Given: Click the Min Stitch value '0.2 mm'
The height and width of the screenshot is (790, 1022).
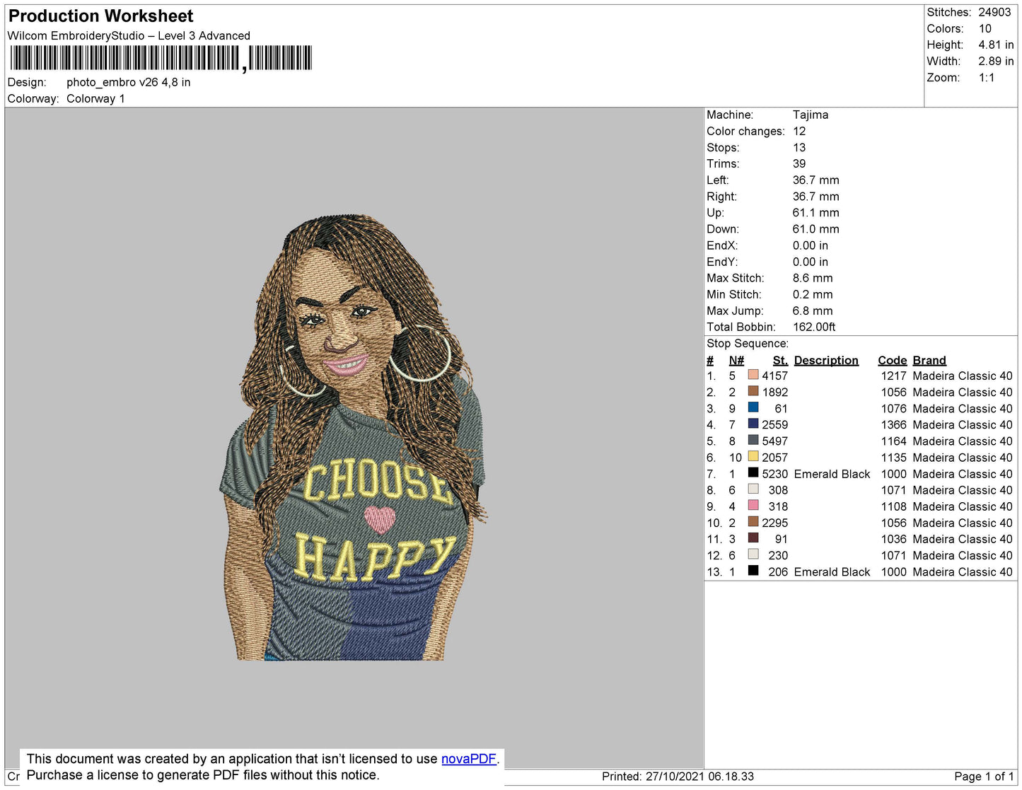Looking at the screenshot, I should pos(813,294).
